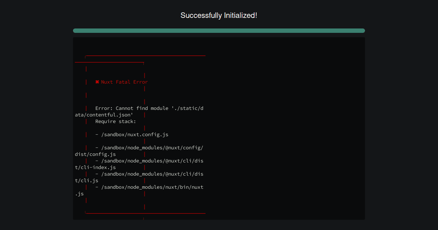
Task: Select the 'Error: Cannot find module' message line
Action: [x=139, y=108]
